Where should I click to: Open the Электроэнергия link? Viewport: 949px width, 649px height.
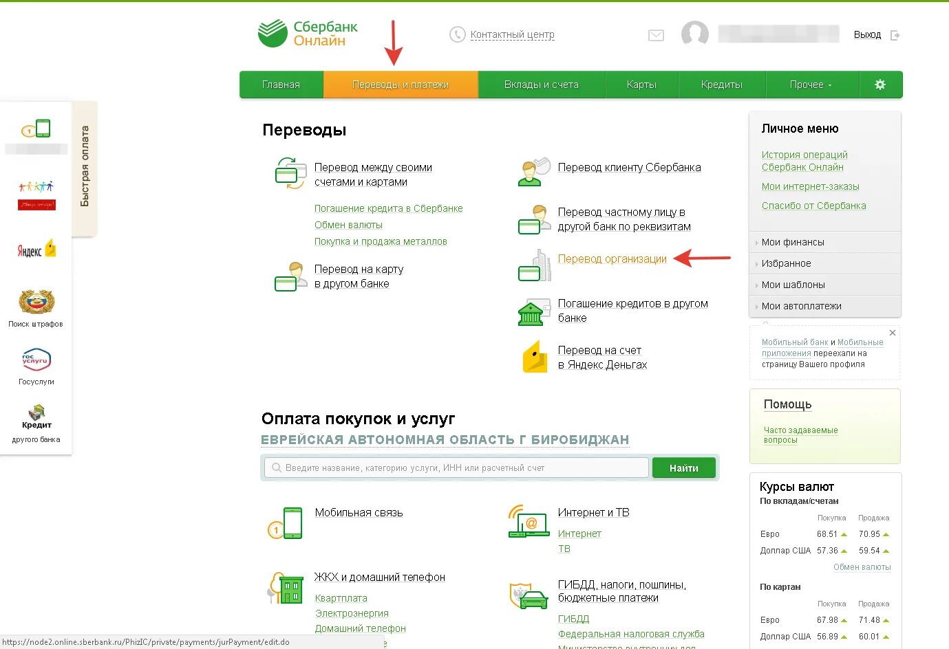pos(352,613)
